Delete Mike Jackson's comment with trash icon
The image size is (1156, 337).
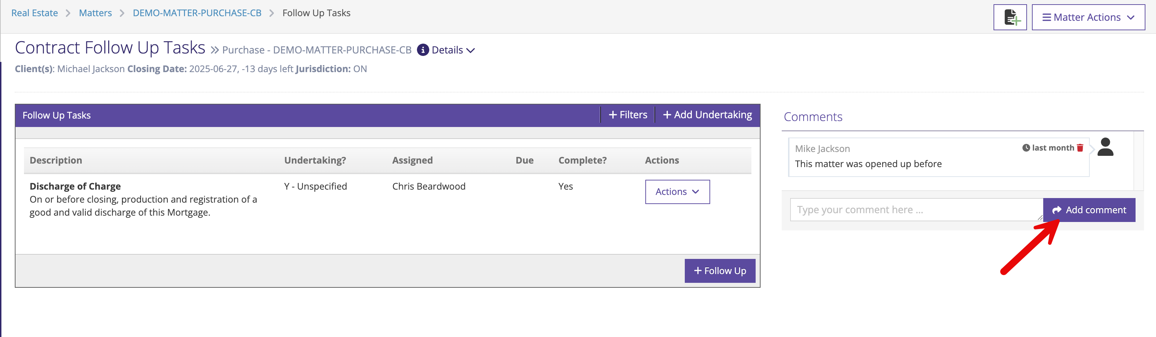[x=1080, y=148]
